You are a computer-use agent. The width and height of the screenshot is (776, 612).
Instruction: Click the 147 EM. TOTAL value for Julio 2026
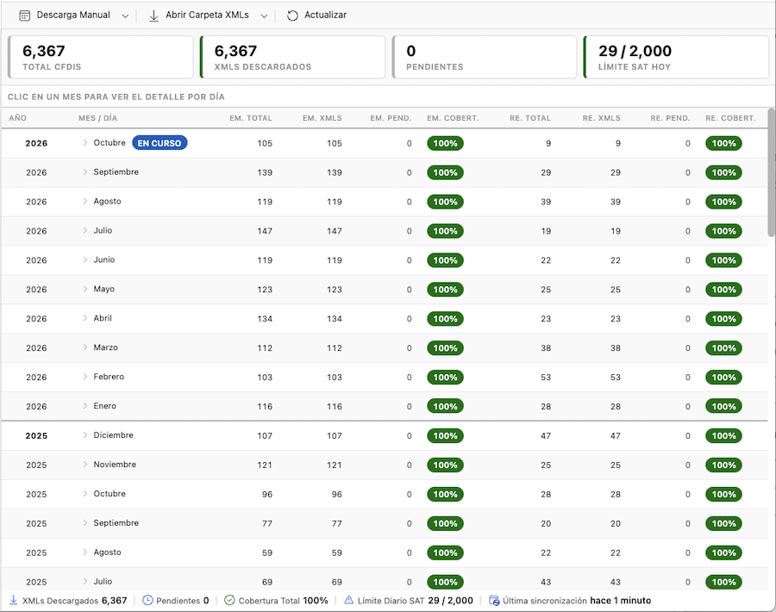265,231
